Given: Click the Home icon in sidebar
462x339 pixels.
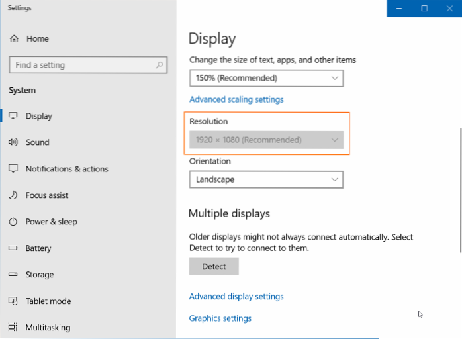Looking at the screenshot, I should pyautogui.click(x=14, y=39).
